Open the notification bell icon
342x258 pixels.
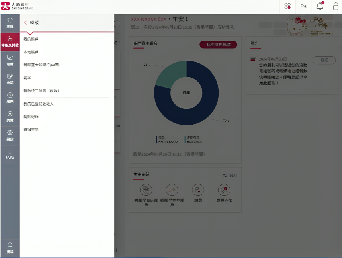click(x=320, y=6)
